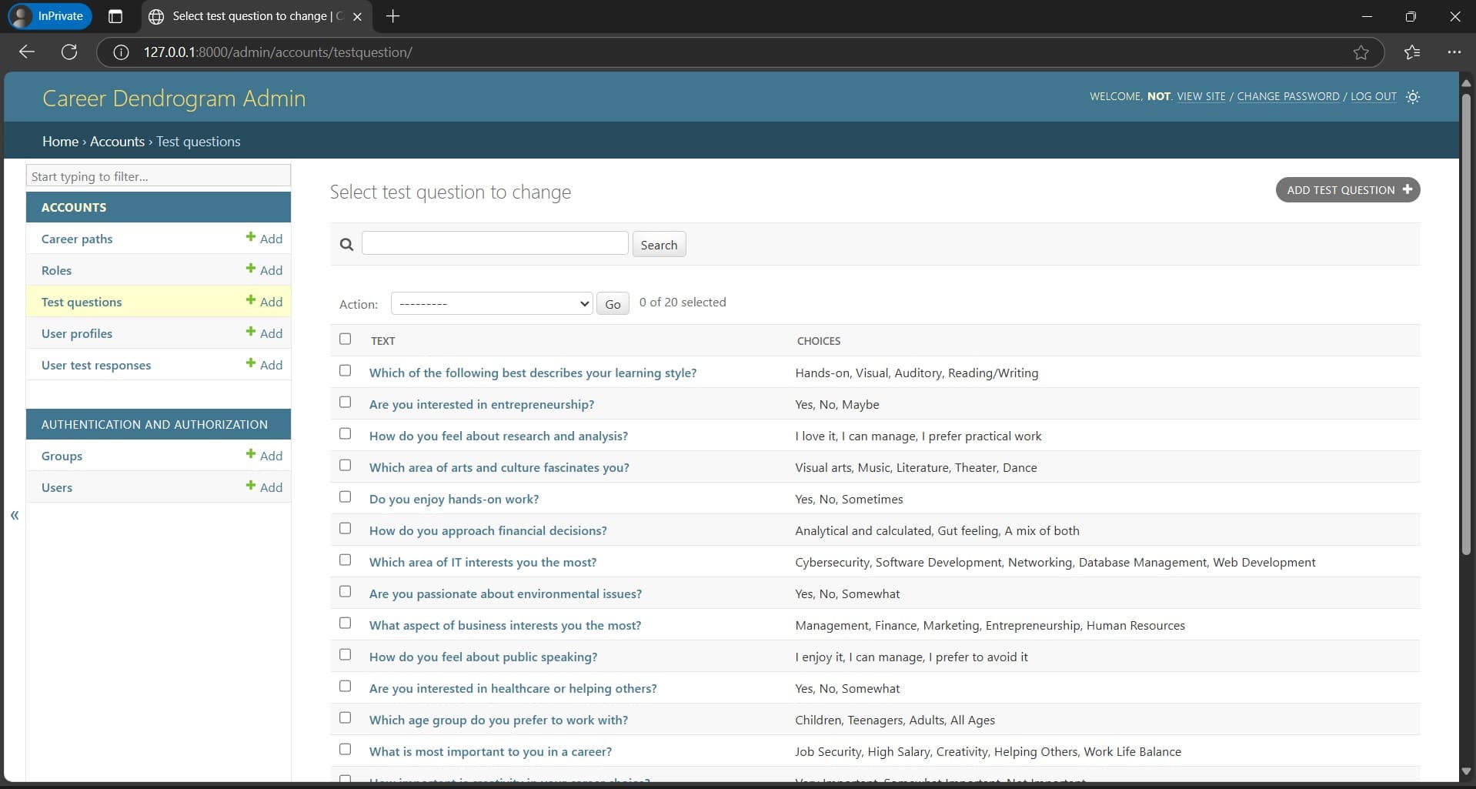Click the Search button

[659, 245]
